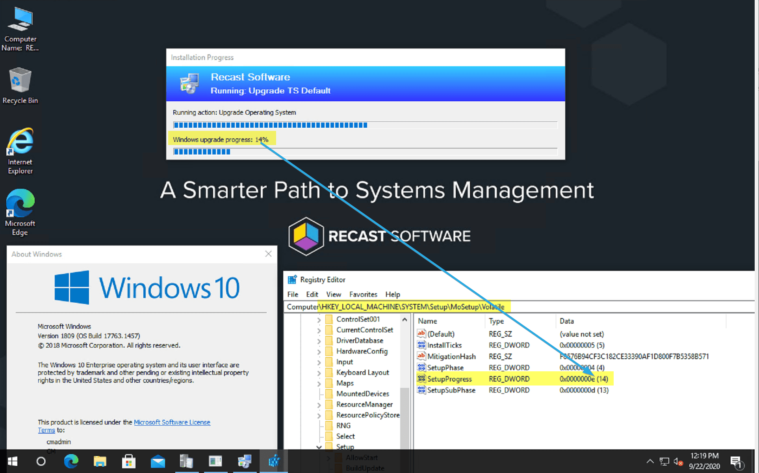Image resolution: width=759 pixels, height=473 pixels.
Task: Click the Microsoft Software License Terms link
Action: (172, 422)
